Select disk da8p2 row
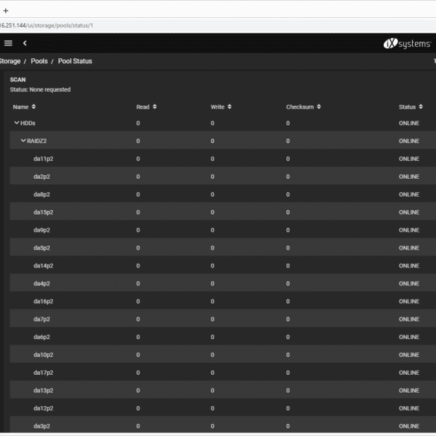The height and width of the screenshot is (436, 436). click(x=223, y=195)
